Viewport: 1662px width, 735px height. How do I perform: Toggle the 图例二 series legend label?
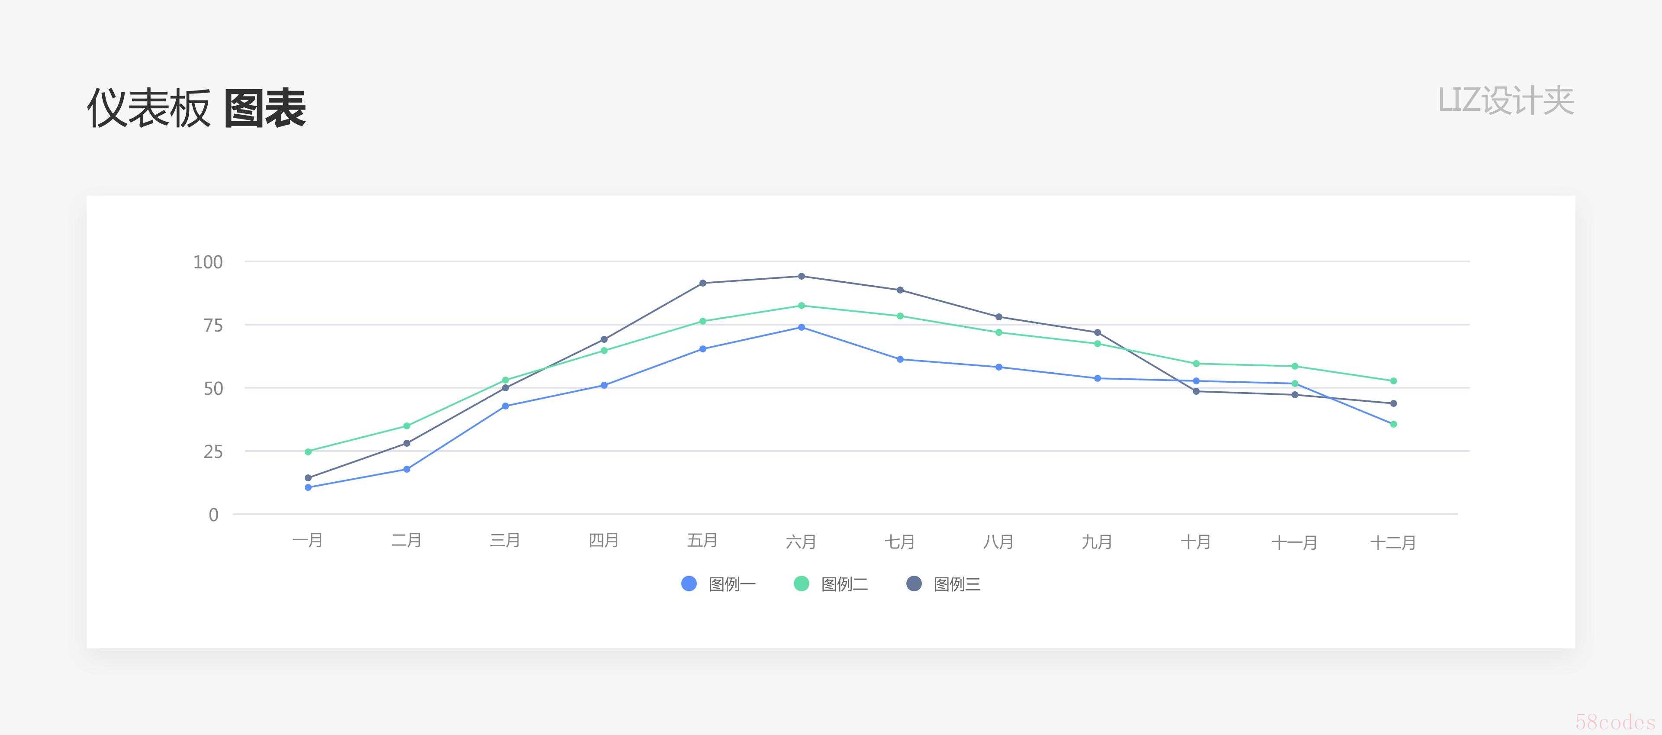[x=844, y=584]
